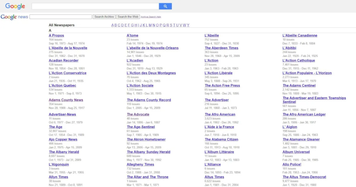The image size is (356, 187).
Task: Open L'Action Conservatrice link
Action: (x=67, y=73)
